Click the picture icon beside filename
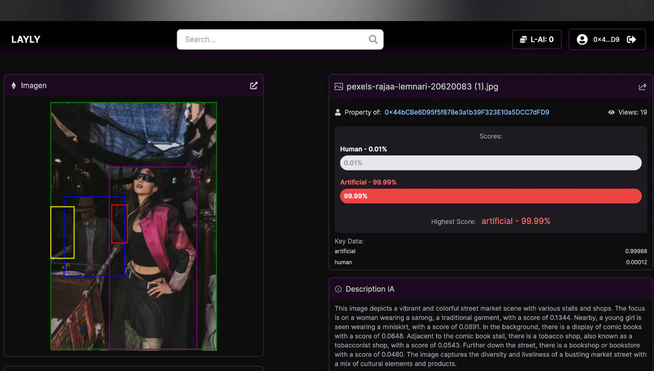 [339, 87]
